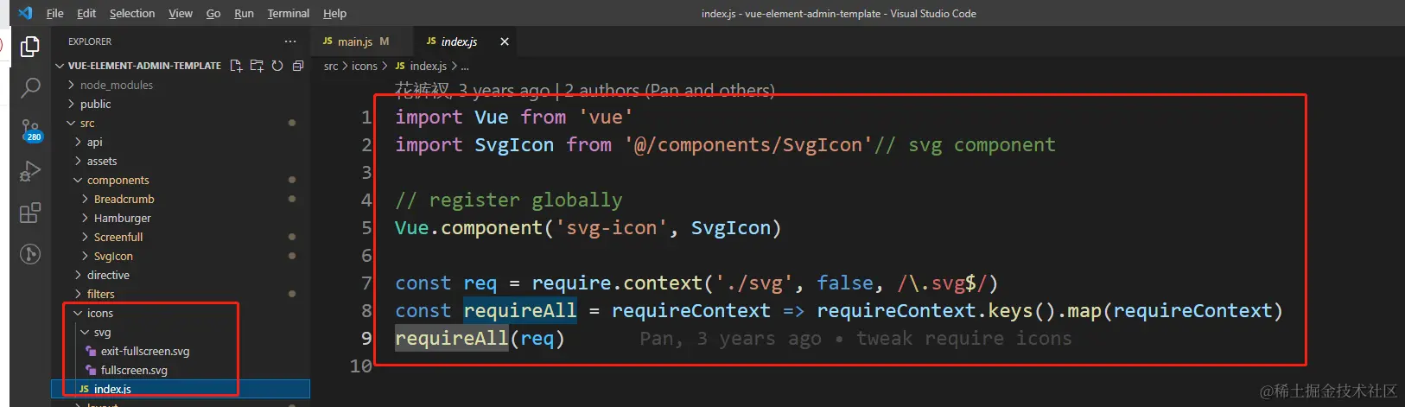Collapse the VUE-ELEMENT-ADMIN-TEMPLATE root section
This screenshot has height=407, width=1405.
(138, 66)
